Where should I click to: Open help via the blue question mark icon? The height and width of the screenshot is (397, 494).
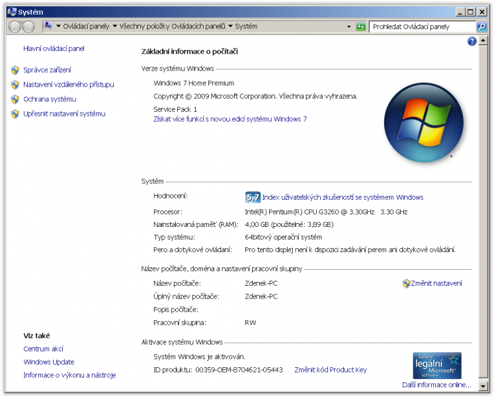click(472, 41)
